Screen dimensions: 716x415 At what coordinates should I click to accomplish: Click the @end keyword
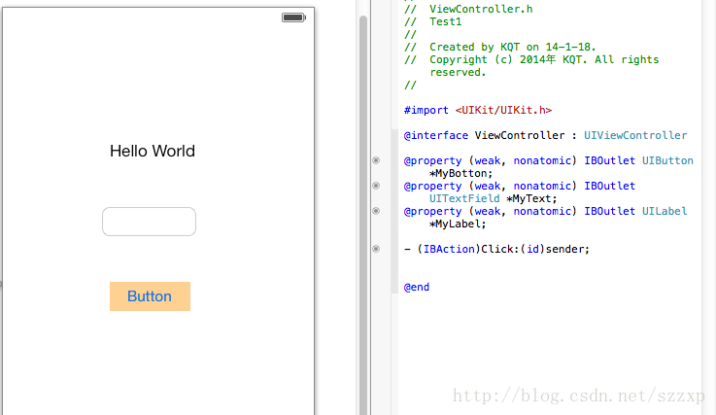coord(417,287)
